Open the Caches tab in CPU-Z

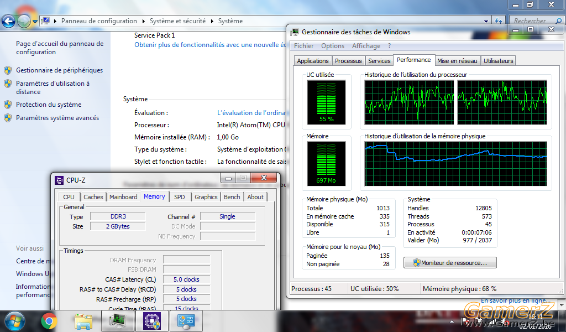[93, 197]
